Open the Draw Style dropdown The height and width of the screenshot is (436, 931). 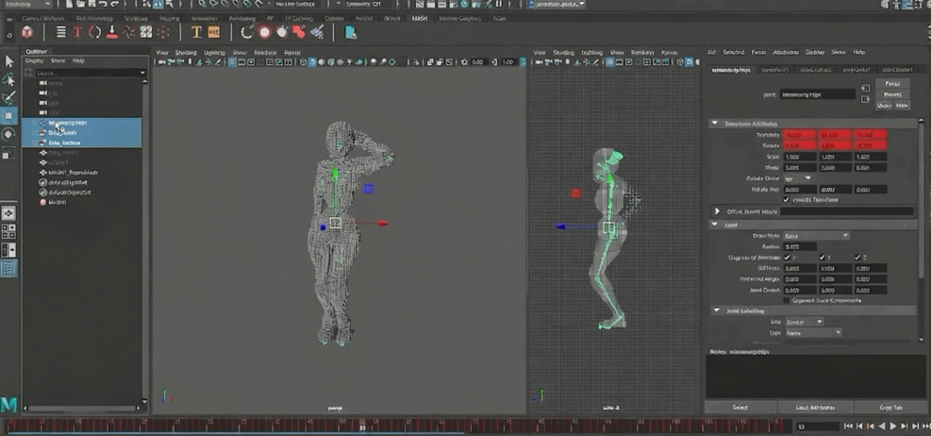click(817, 235)
